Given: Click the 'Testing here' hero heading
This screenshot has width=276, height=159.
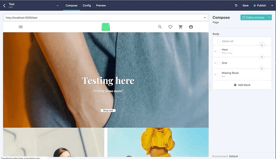Looking at the screenshot, I should coord(108,81).
